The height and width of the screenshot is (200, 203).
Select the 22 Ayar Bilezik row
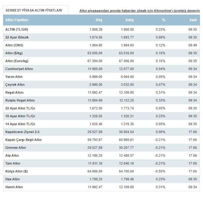tap(17, 37)
